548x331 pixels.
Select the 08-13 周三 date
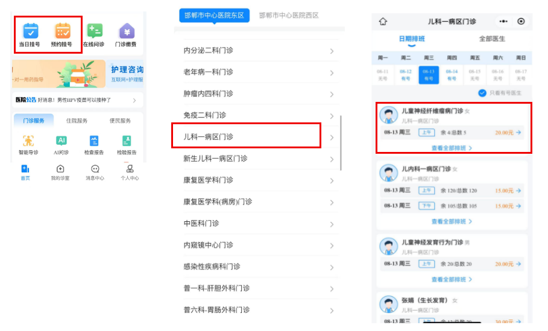[x=429, y=75]
